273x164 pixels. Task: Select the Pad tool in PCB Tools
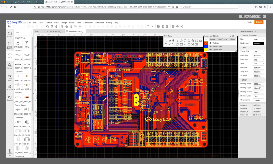[x=170, y=41]
